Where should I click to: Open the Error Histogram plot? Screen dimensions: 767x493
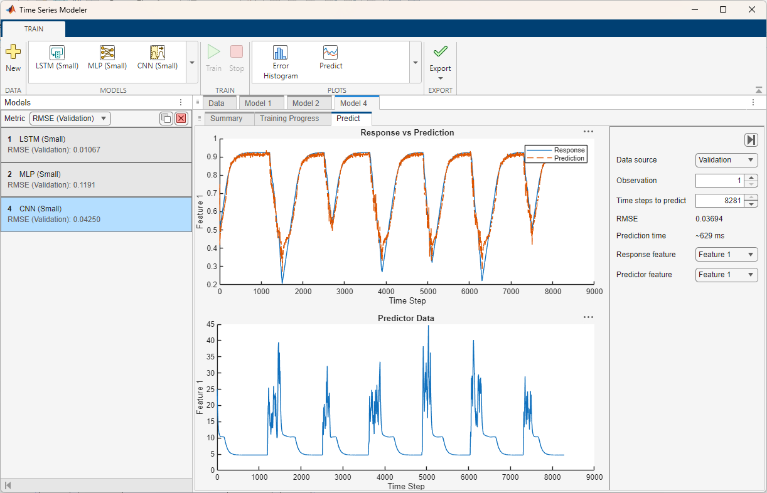[x=280, y=60]
